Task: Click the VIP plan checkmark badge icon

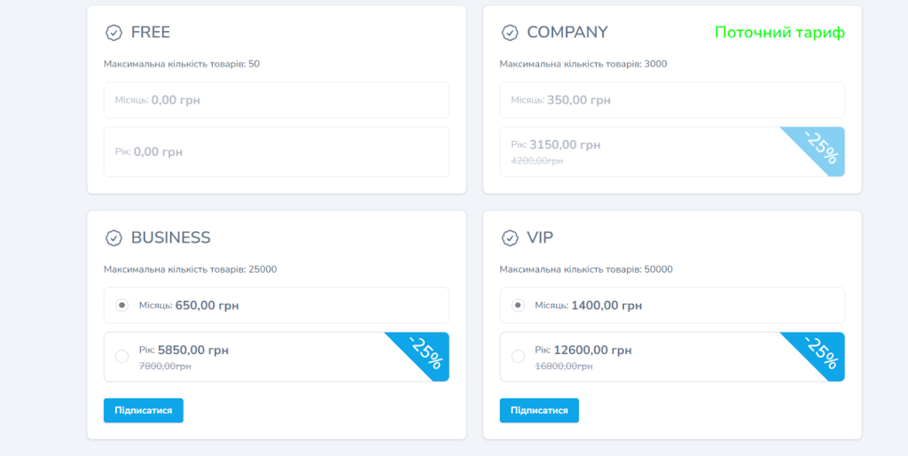Action: point(510,238)
